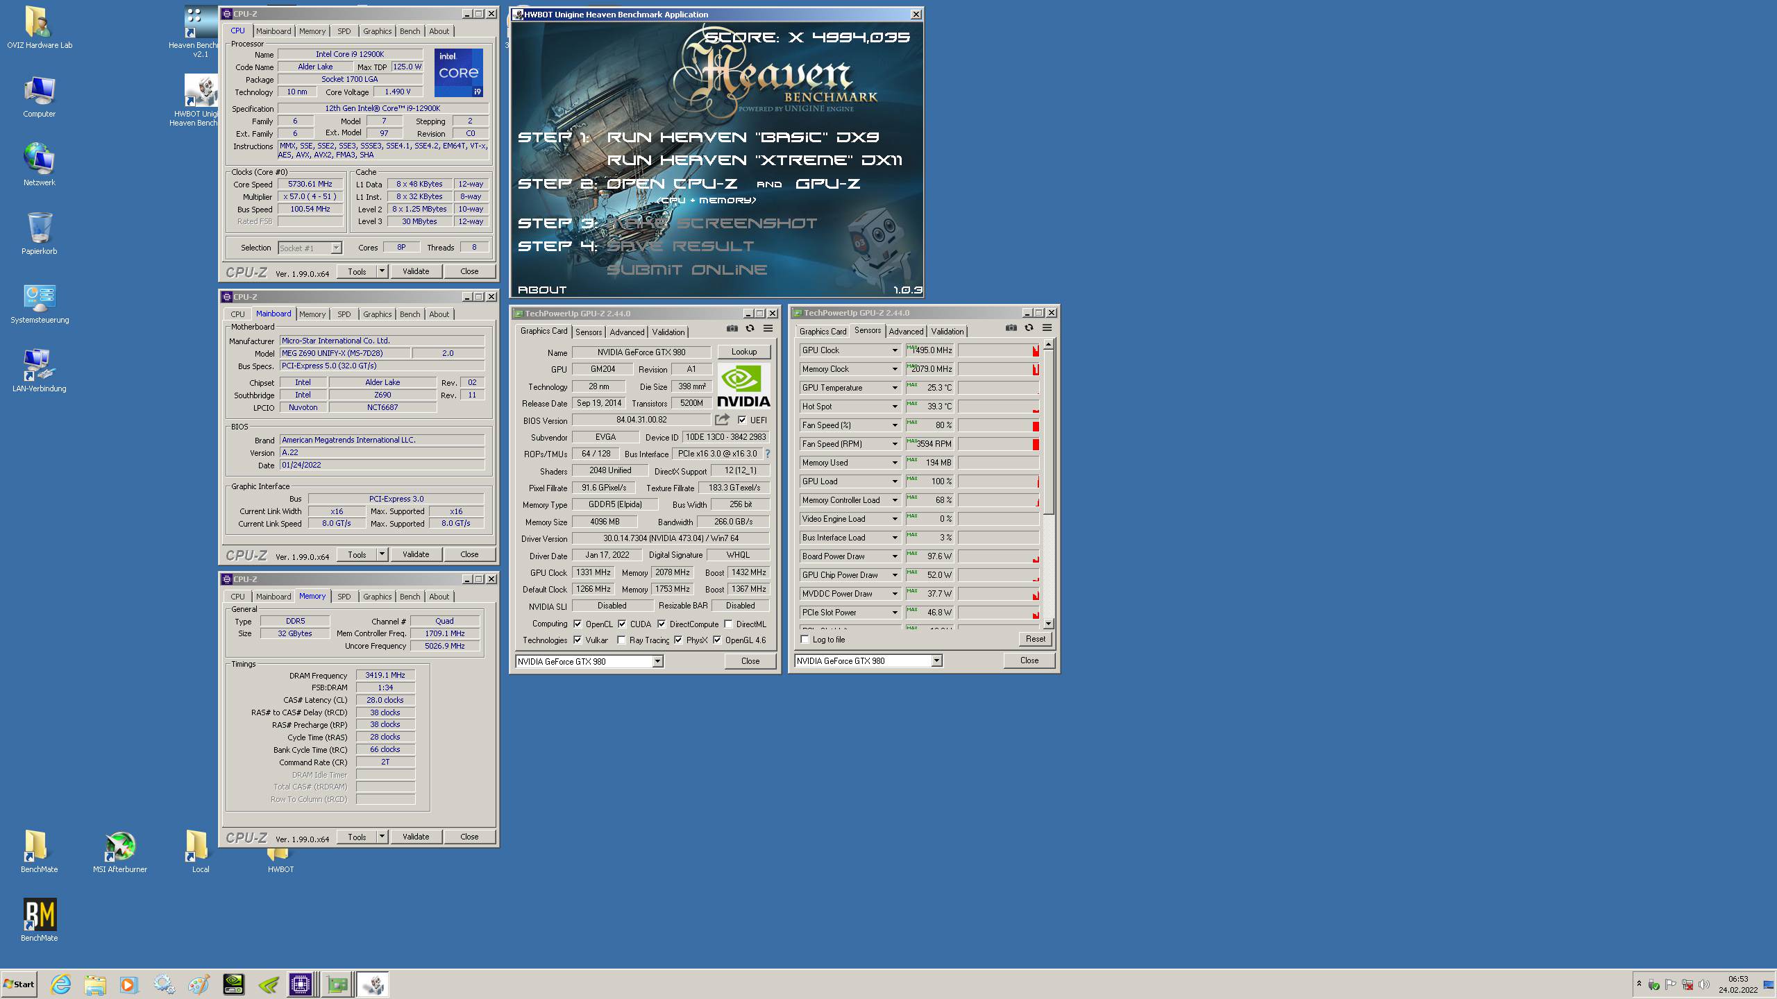The width and height of the screenshot is (1777, 999).
Task: Switch to GPU-Z taskbar button
Action: 337,984
